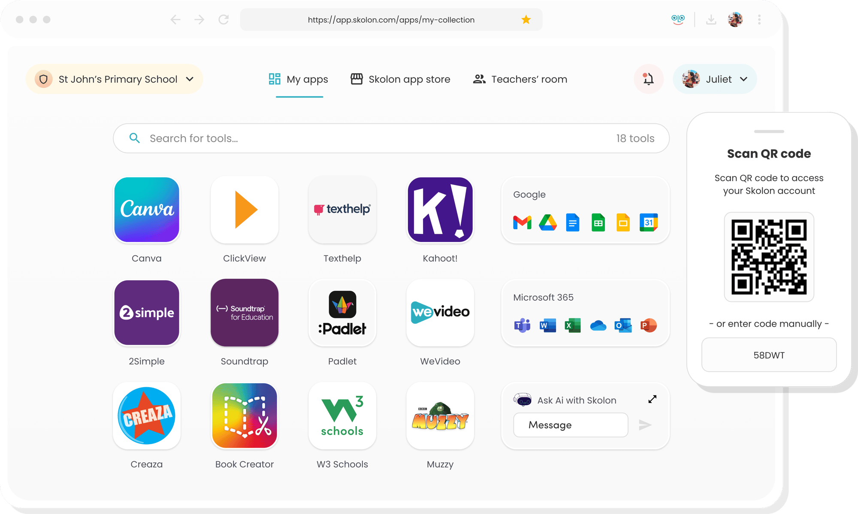
Task: Open the Creaza app
Action: (x=147, y=415)
